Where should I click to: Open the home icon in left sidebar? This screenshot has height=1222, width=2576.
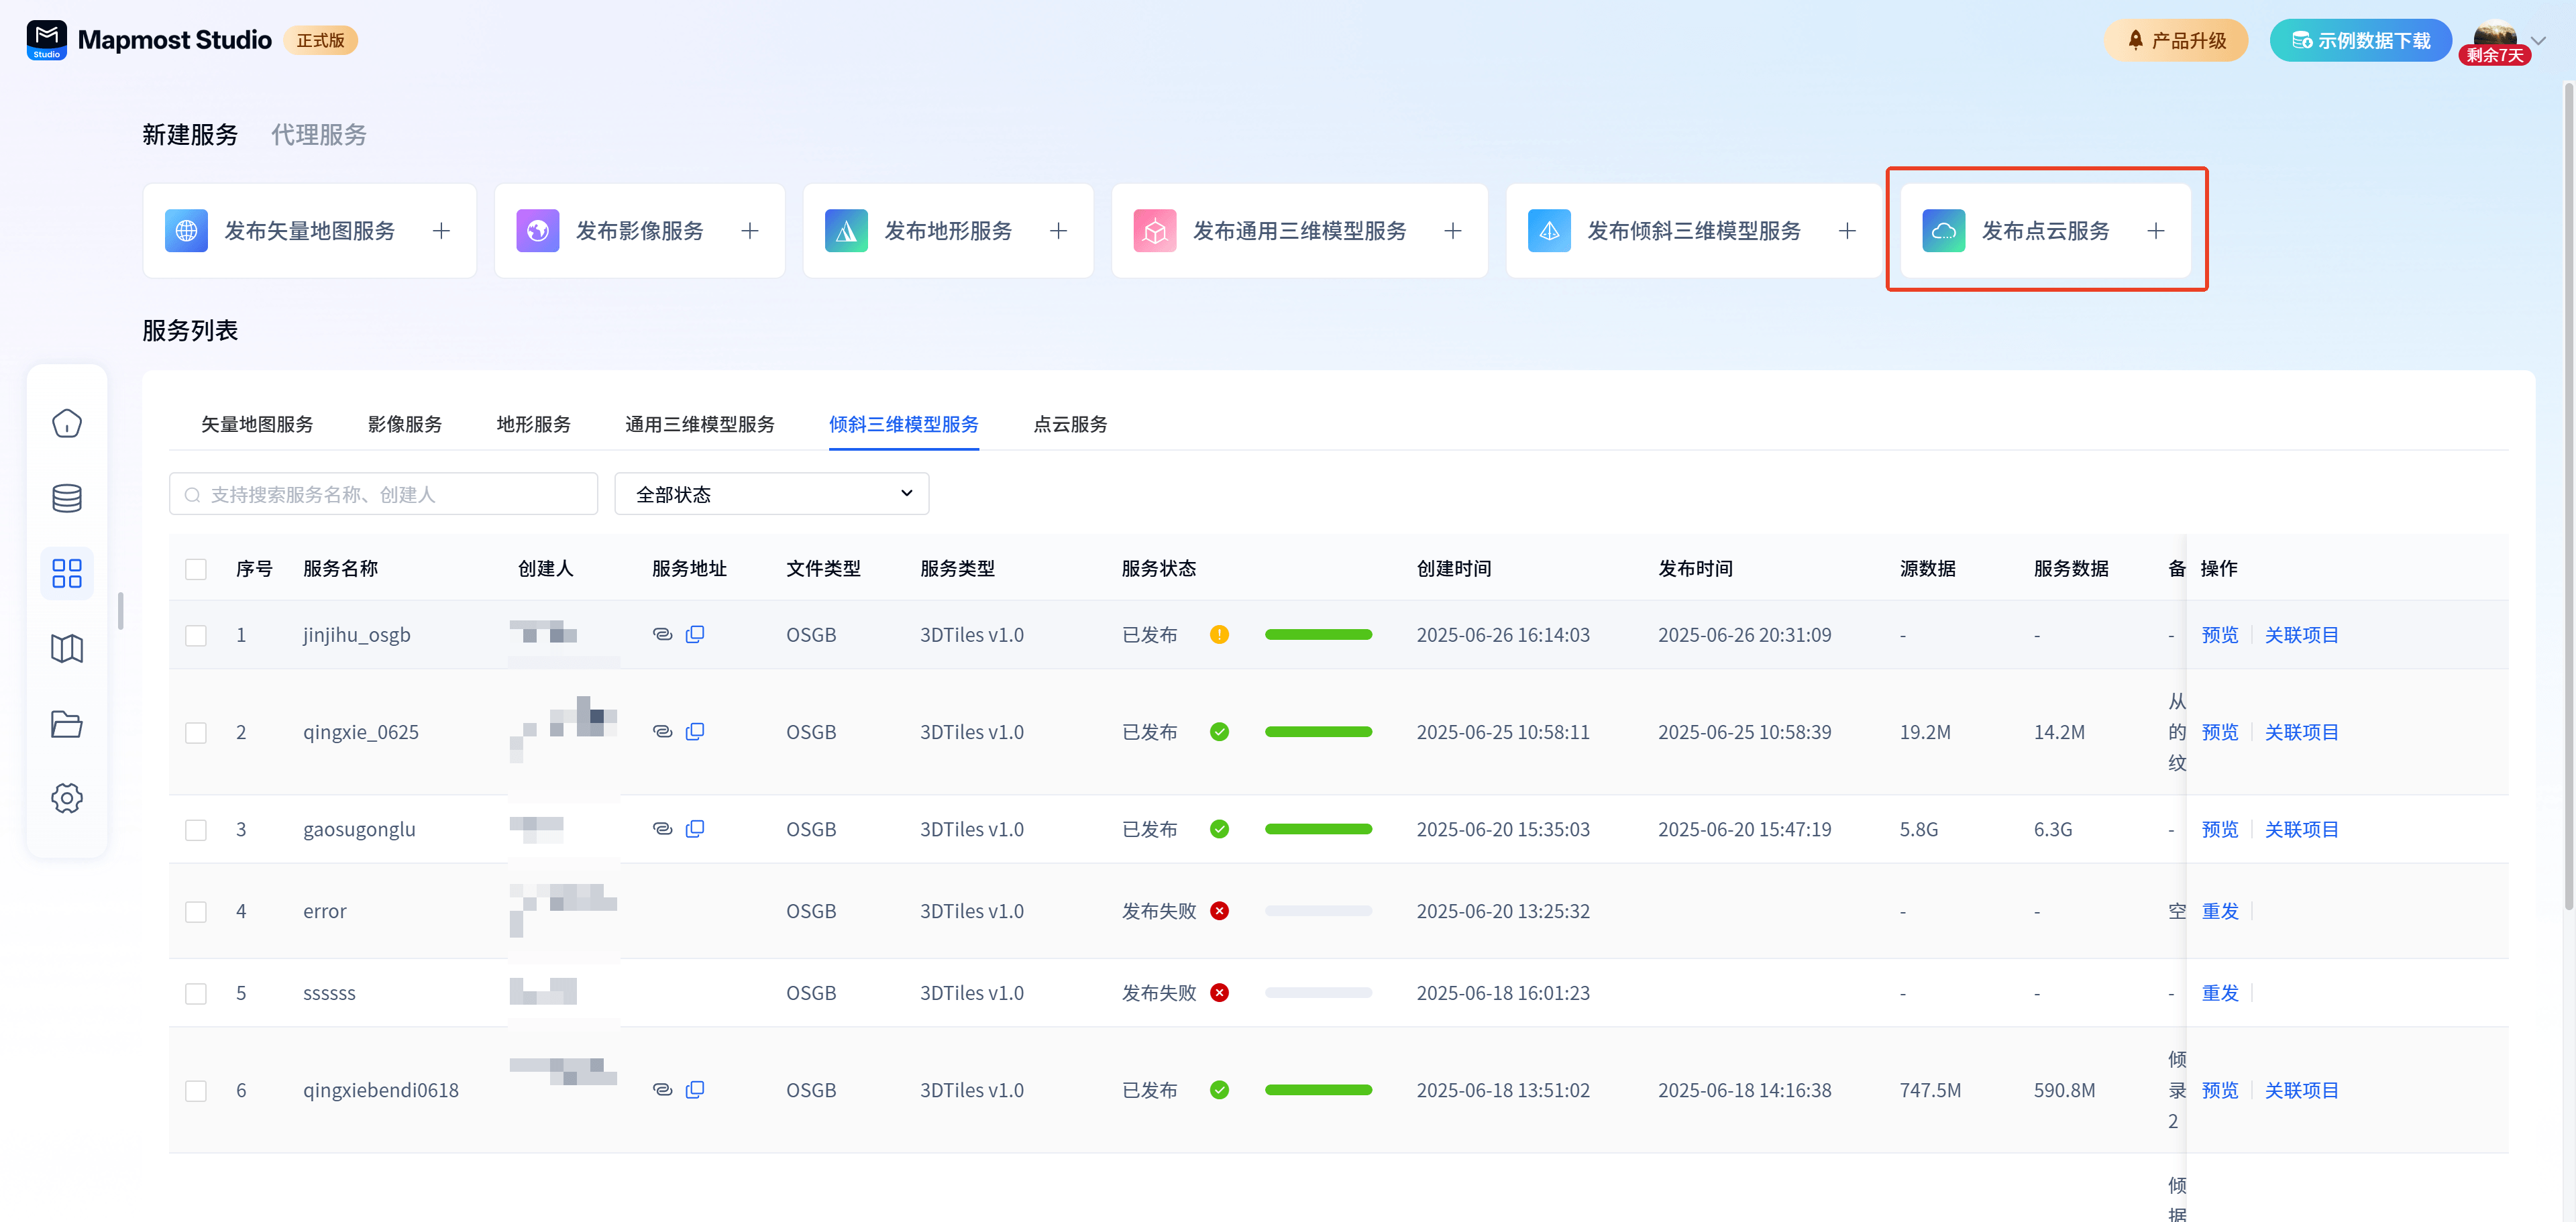pyautogui.click(x=67, y=424)
